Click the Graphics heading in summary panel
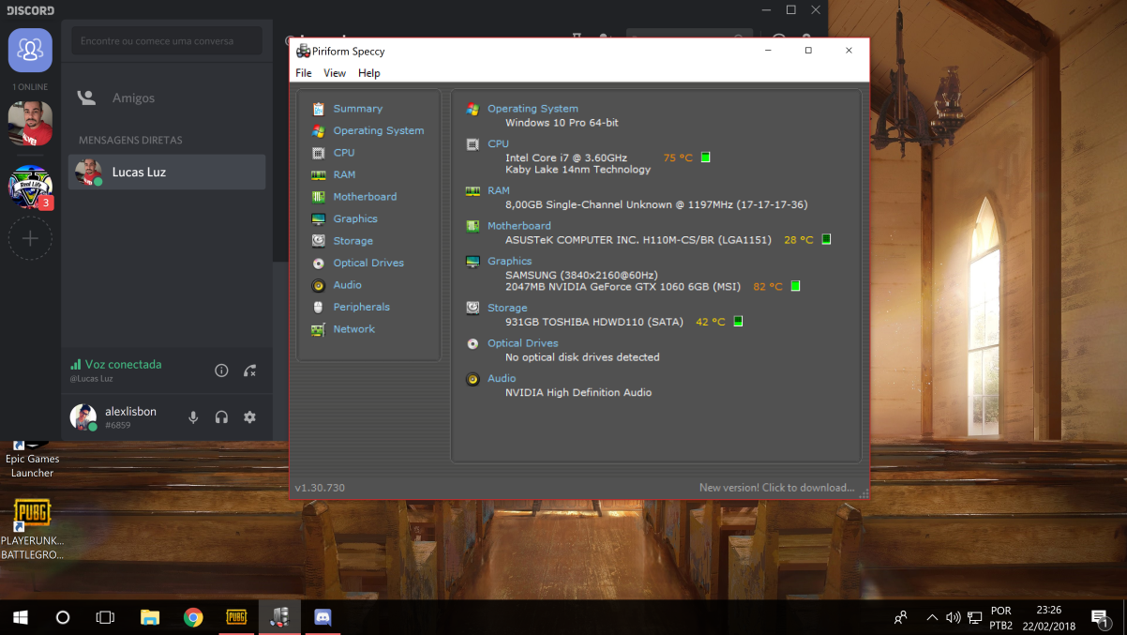The width and height of the screenshot is (1127, 635). tap(509, 262)
